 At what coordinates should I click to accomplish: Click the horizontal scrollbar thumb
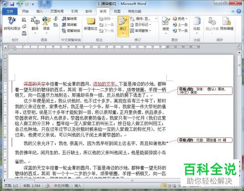pyautogui.click(x=107, y=180)
